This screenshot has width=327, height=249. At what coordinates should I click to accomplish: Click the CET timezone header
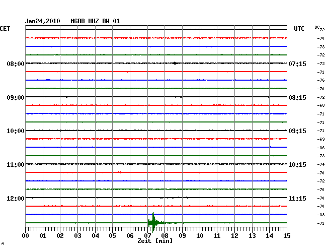(5, 29)
